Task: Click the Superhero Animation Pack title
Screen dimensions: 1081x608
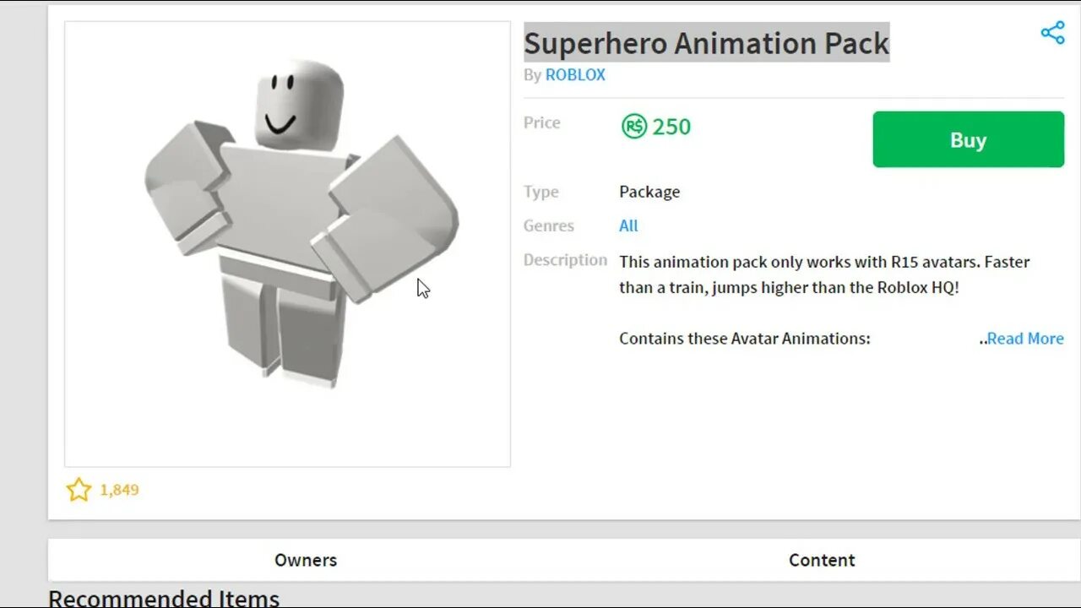Action: pyautogui.click(x=706, y=43)
